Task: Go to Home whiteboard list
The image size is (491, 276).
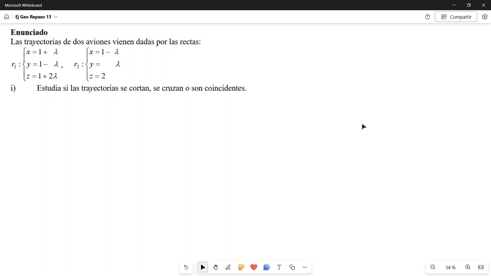Action: 7,17
